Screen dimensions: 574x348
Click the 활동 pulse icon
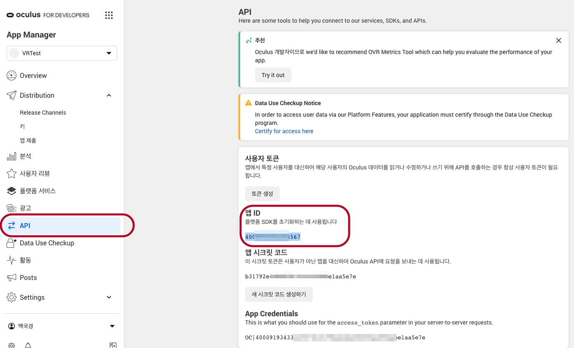tap(12, 260)
